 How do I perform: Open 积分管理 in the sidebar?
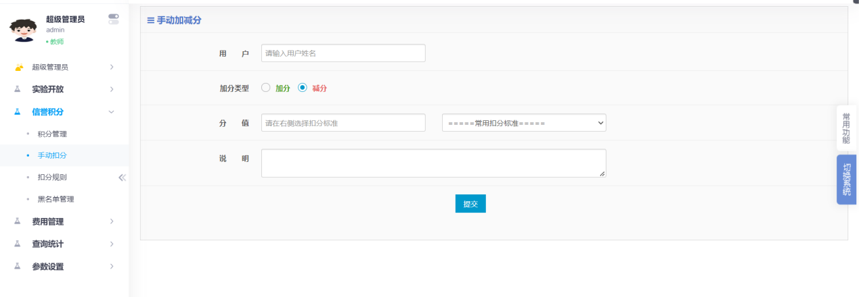(52, 134)
